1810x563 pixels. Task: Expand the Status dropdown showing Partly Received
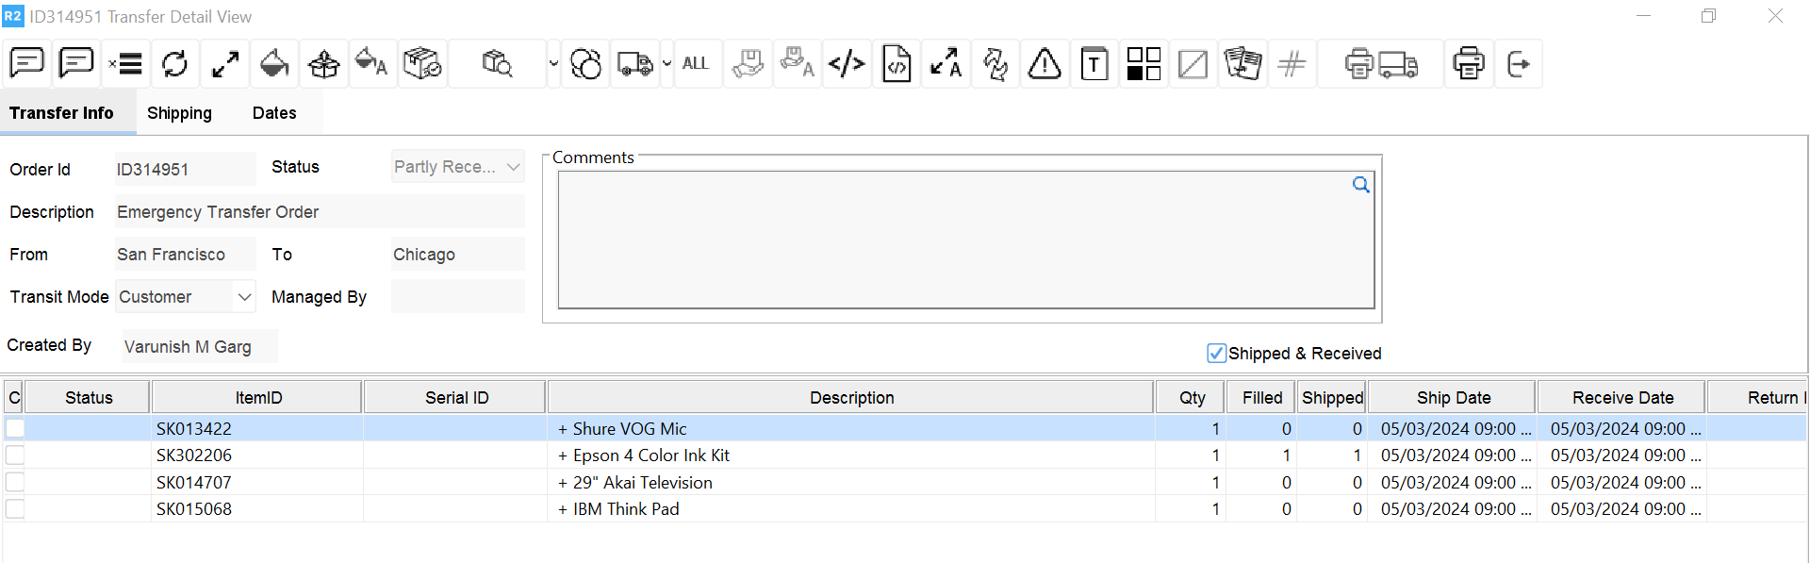(513, 167)
